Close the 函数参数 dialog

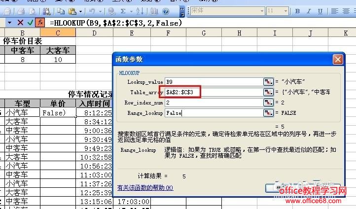(338, 60)
